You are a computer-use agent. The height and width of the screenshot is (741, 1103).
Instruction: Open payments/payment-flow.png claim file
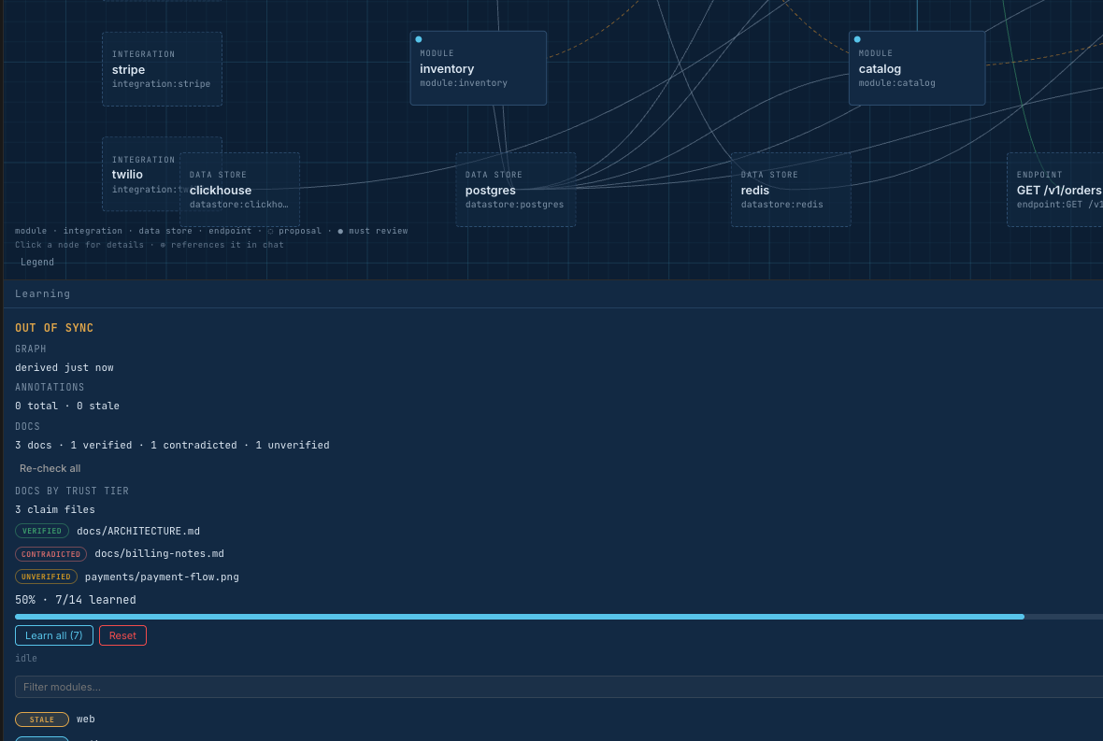click(x=162, y=577)
